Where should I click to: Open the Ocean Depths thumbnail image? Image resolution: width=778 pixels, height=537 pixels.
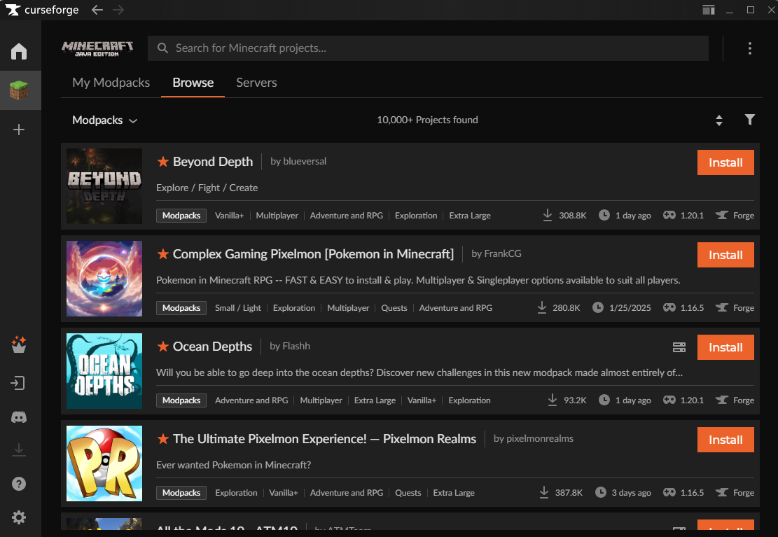pyautogui.click(x=104, y=371)
